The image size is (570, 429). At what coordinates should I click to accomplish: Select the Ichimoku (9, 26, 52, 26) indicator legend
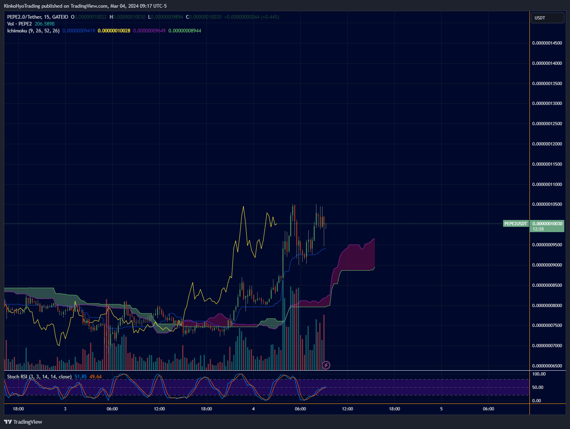pyautogui.click(x=33, y=31)
